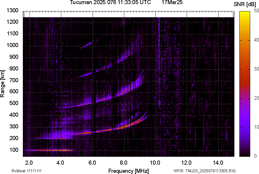Click the 100 tick label on range axis

tap(14, 150)
